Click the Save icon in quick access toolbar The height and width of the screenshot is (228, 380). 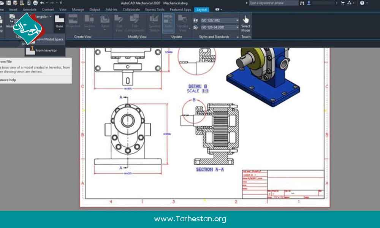9,3
